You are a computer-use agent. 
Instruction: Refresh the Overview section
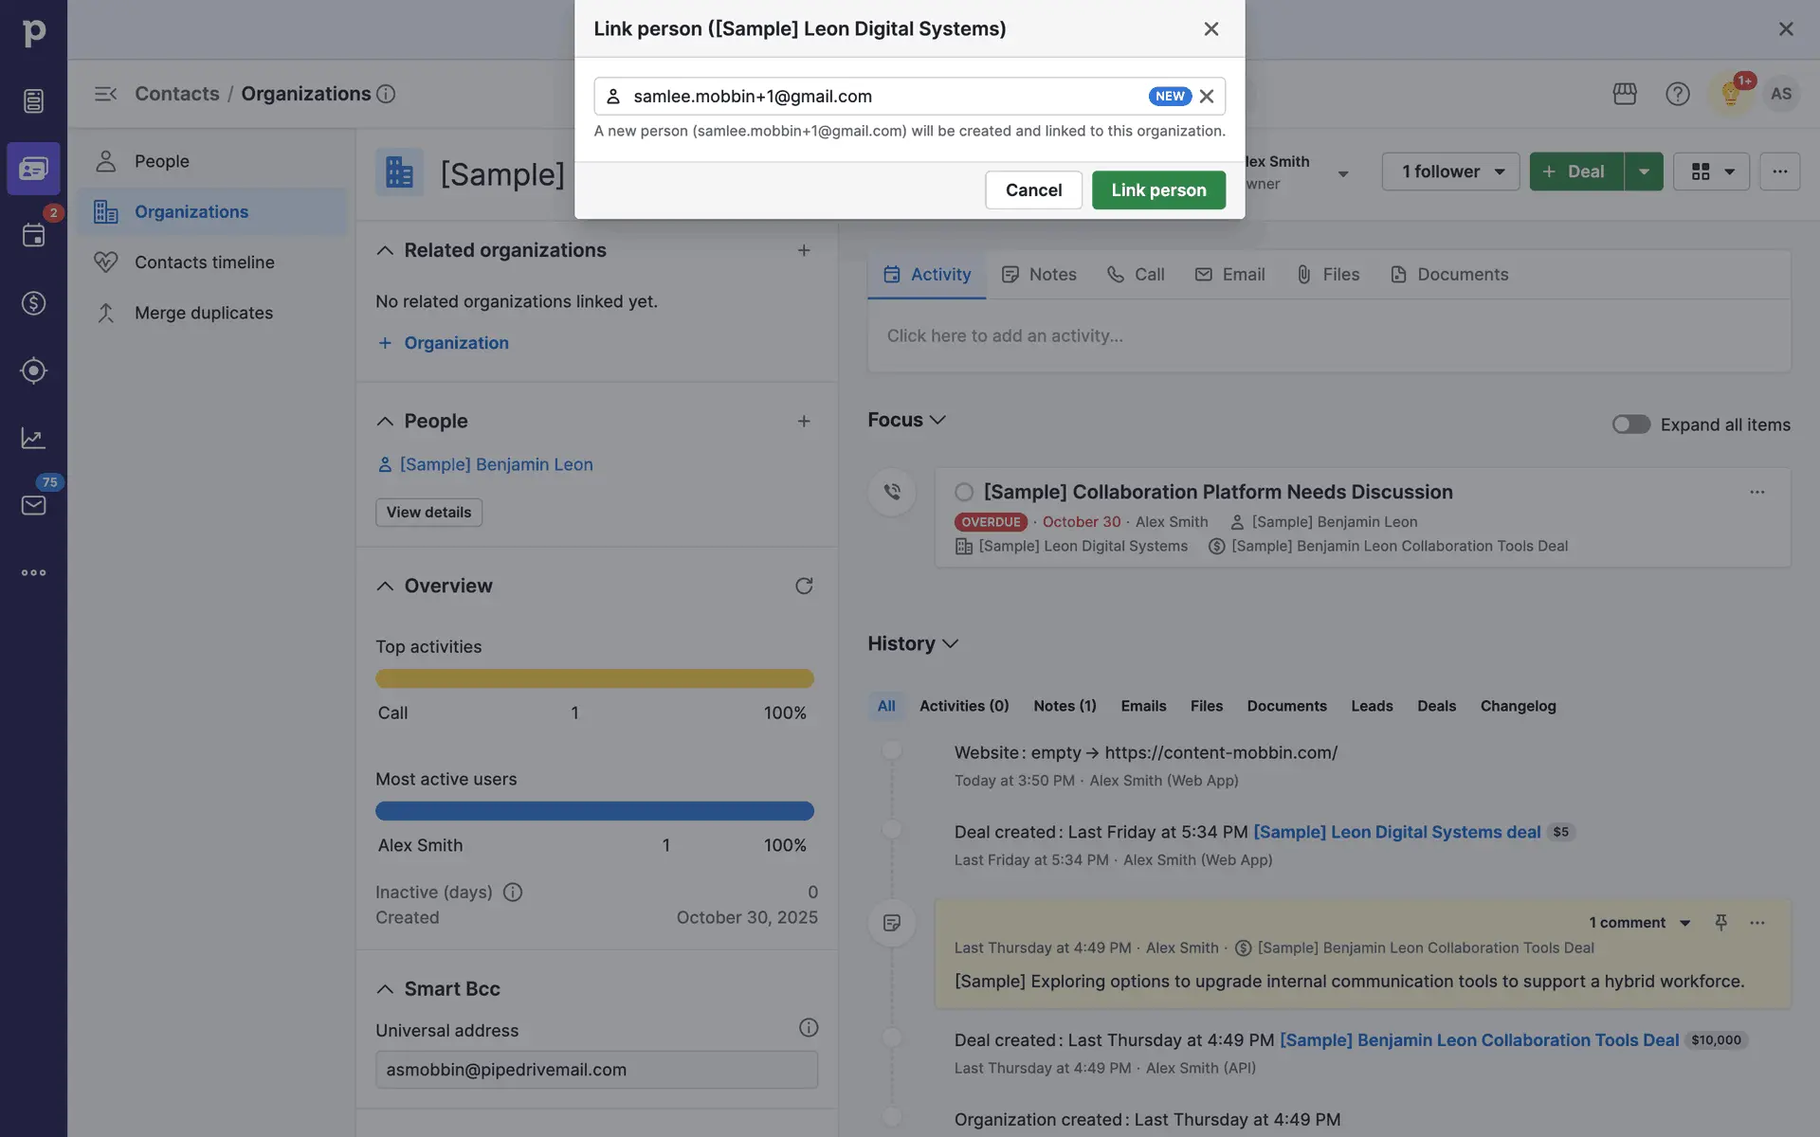(x=804, y=586)
